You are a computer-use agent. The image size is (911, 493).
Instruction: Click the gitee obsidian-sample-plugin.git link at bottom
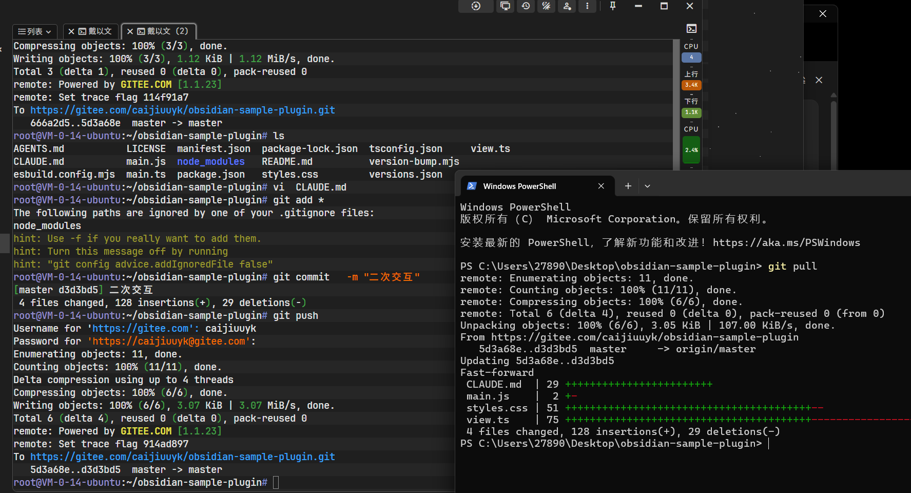(x=182, y=457)
